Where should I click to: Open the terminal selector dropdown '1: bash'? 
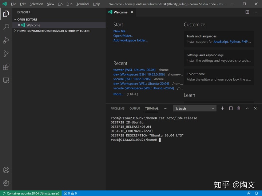(195, 109)
